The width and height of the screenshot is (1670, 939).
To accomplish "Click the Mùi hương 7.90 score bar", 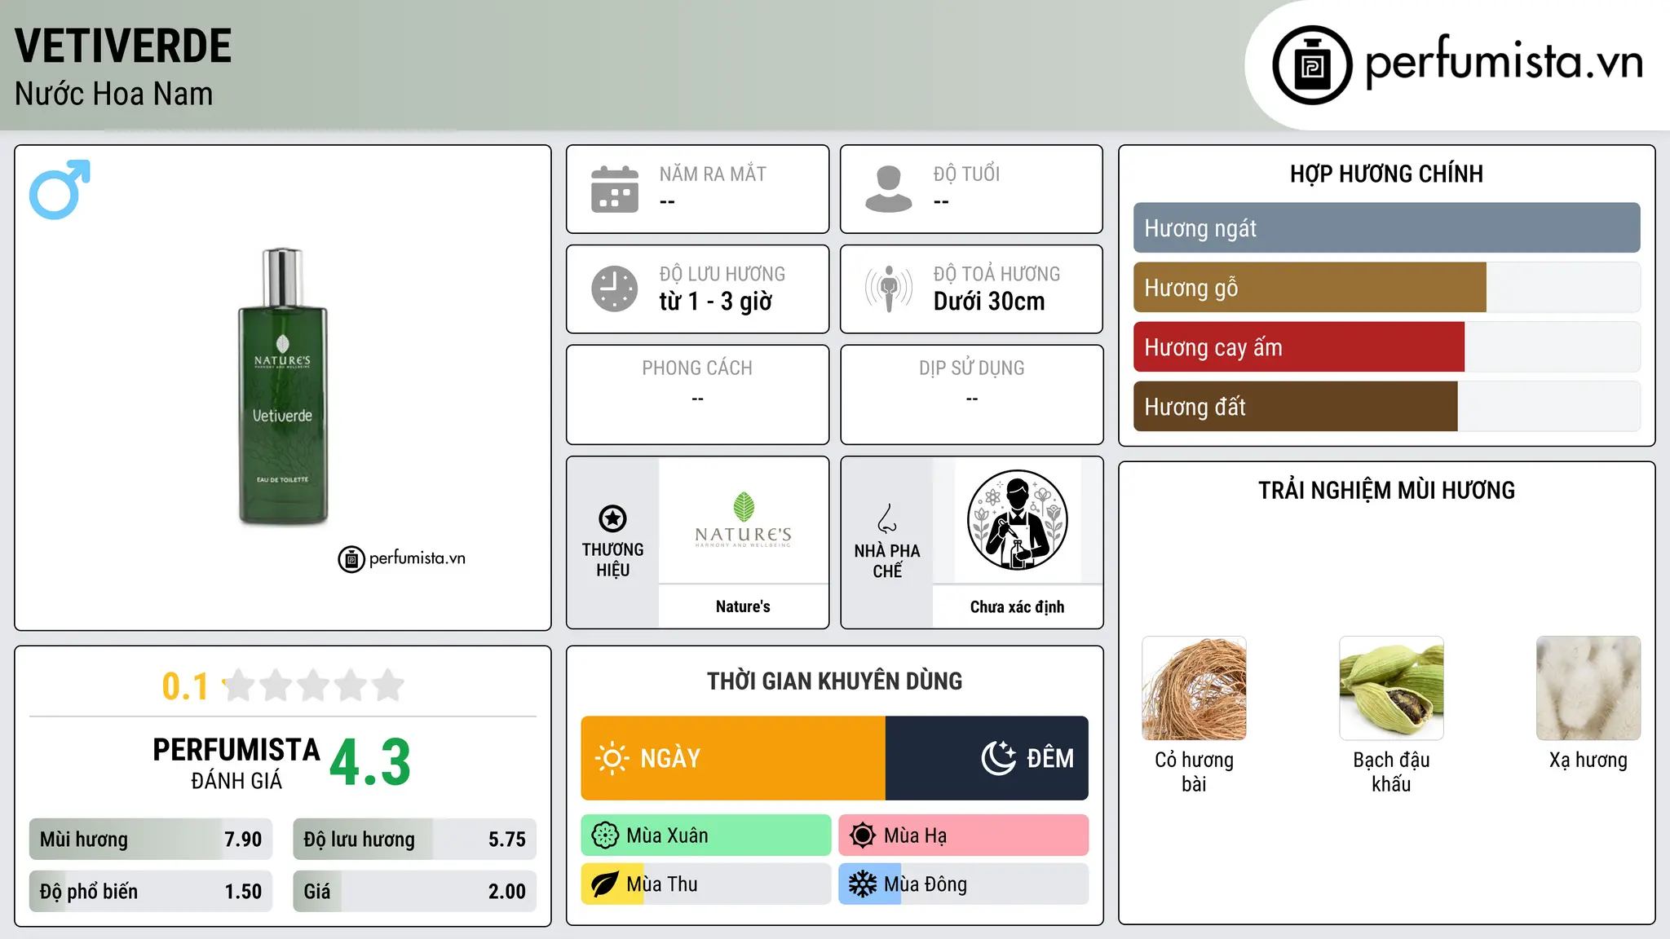I will [x=151, y=840].
